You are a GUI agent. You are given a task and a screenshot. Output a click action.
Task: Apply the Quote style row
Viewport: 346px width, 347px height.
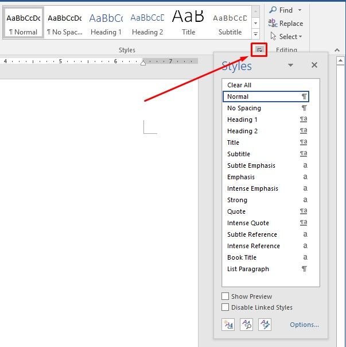pyautogui.click(x=266, y=211)
